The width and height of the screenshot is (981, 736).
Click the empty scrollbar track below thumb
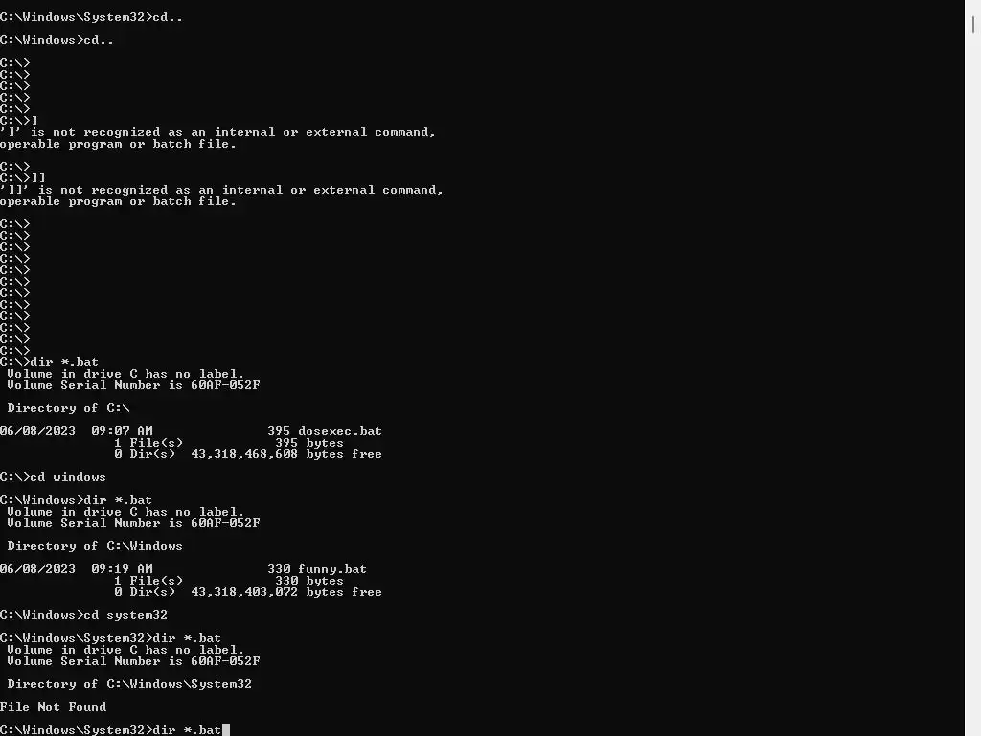click(973, 384)
